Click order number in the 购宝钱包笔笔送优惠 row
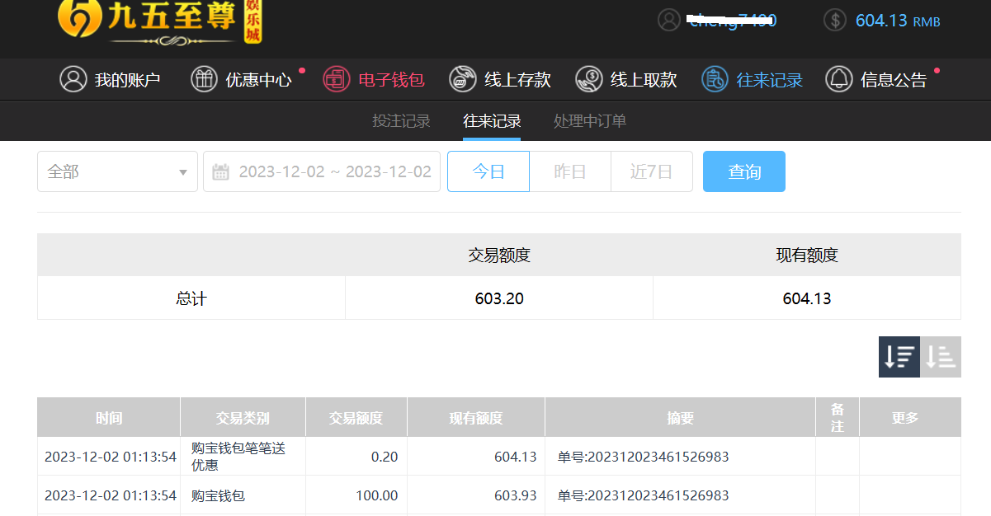The height and width of the screenshot is (516, 991). 644,457
